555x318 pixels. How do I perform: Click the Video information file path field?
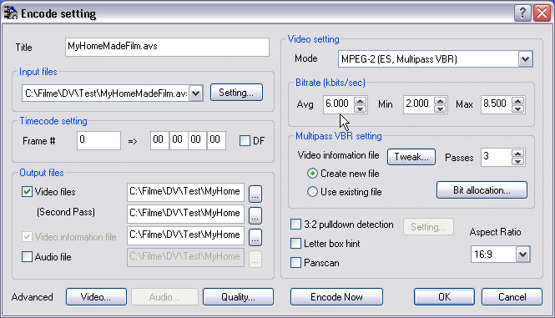pos(185,235)
